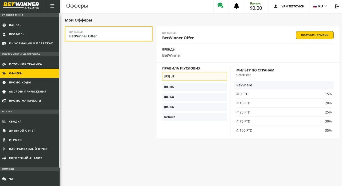Go to Промо-коды in sidebar
Screen dimensions: 342x186
(x=20, y=82)
